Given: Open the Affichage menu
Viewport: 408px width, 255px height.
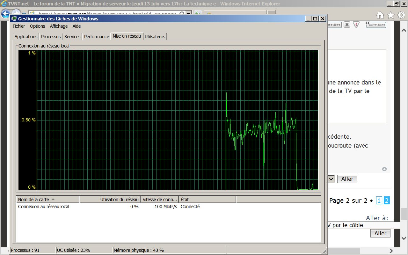Looking at the screenshot, I should point(59,26).
